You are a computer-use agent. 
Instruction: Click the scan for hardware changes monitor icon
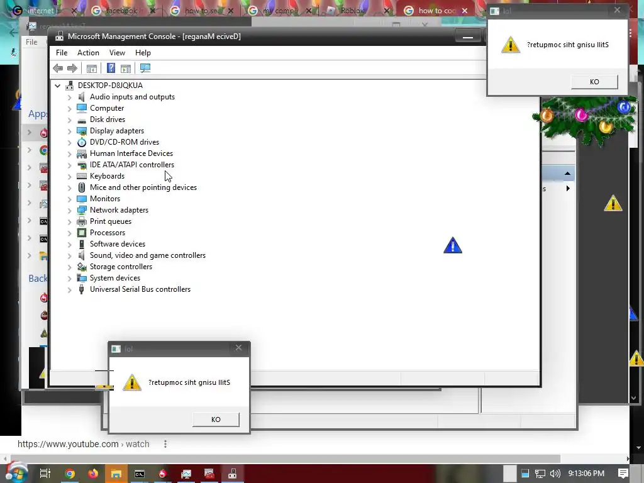[x=145, y=68]
